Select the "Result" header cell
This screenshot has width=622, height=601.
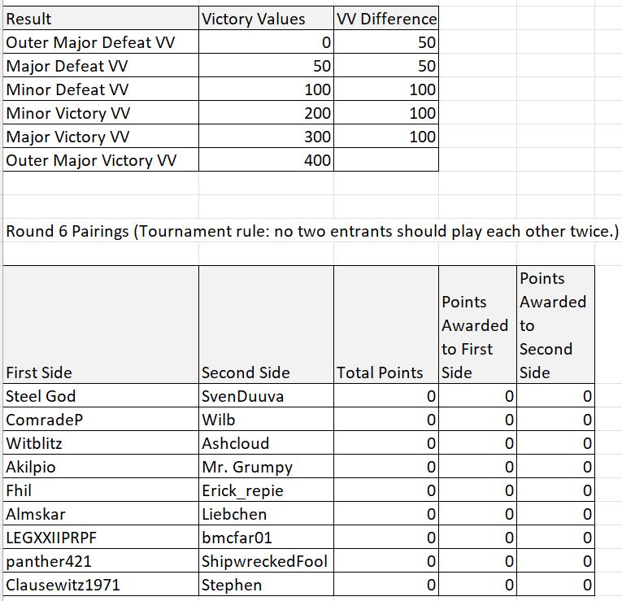pos(101,19)
